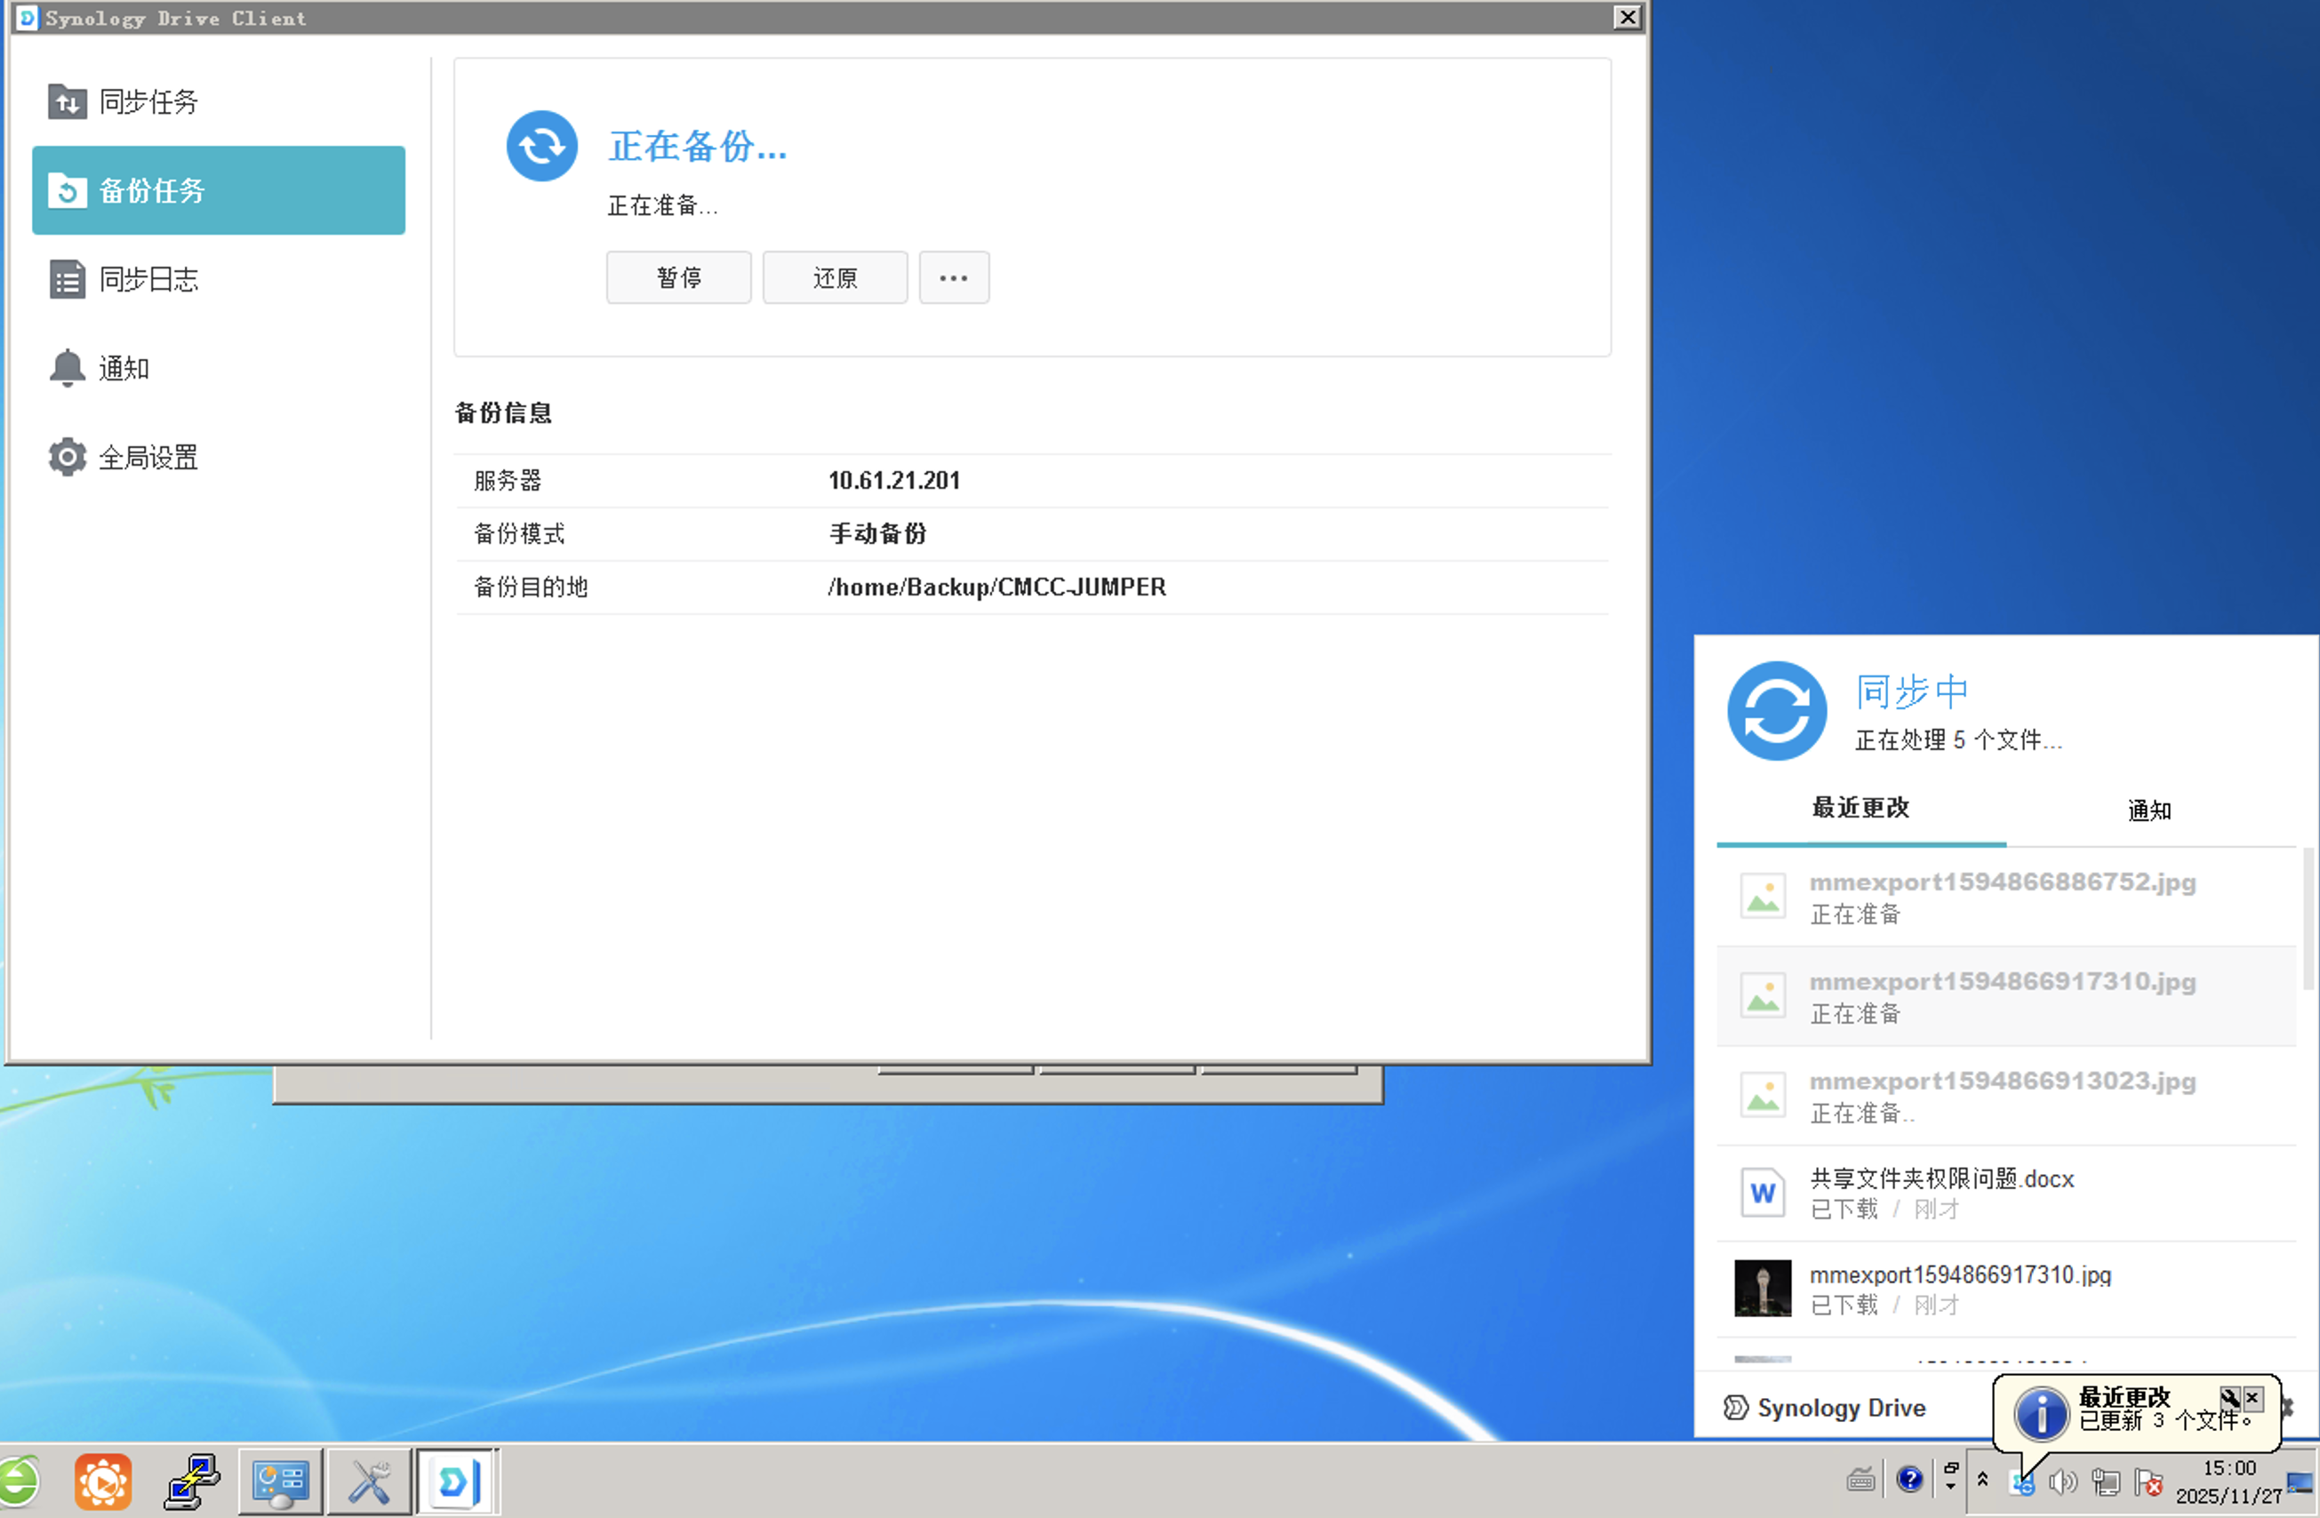This screenshot has width=2320, height=1518.
Task: Open 通知 via the bell icon
Action: [68, 368]
